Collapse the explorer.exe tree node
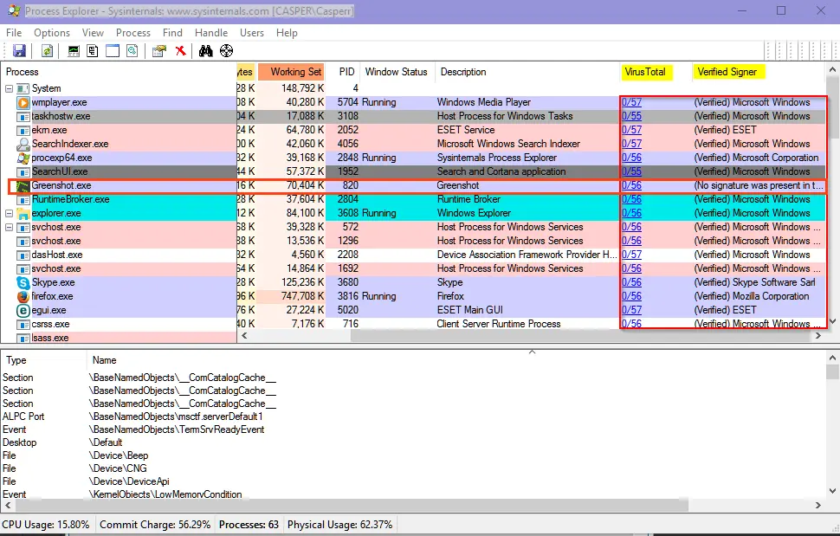The image size is (840, 536). tap(10, 213)
